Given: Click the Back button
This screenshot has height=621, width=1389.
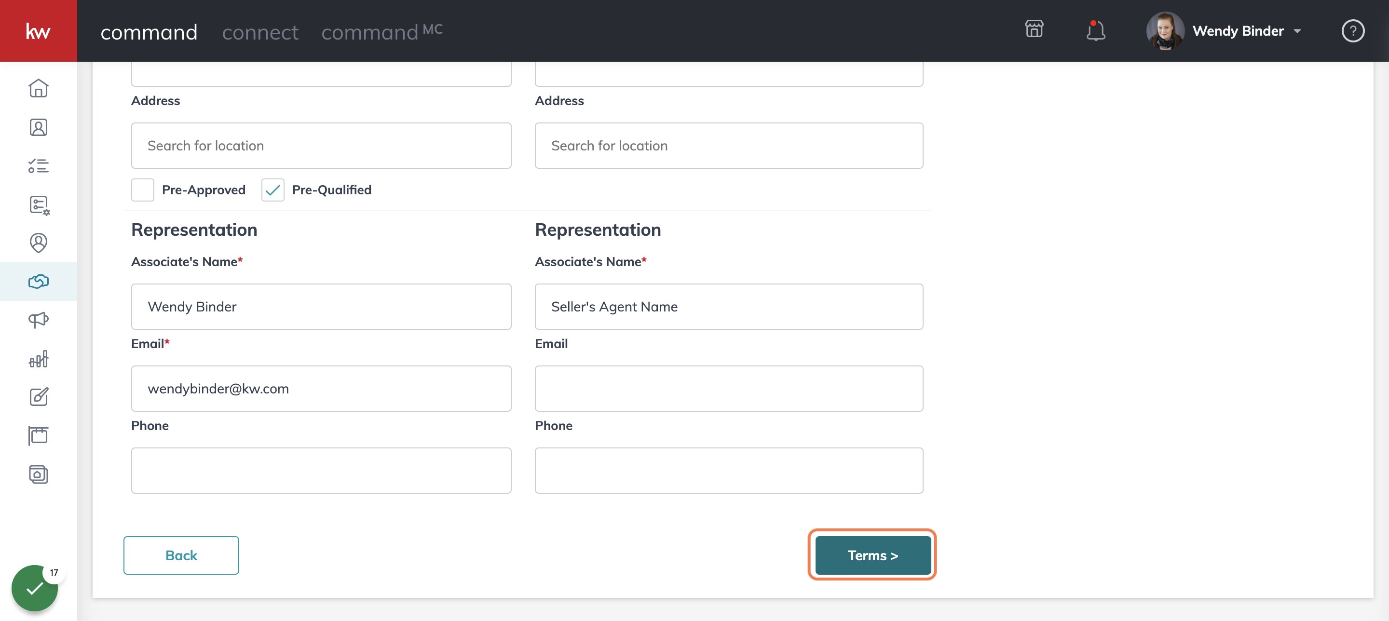Looking at the screenshot, I should pyautogui.click(x=181, y=555).
